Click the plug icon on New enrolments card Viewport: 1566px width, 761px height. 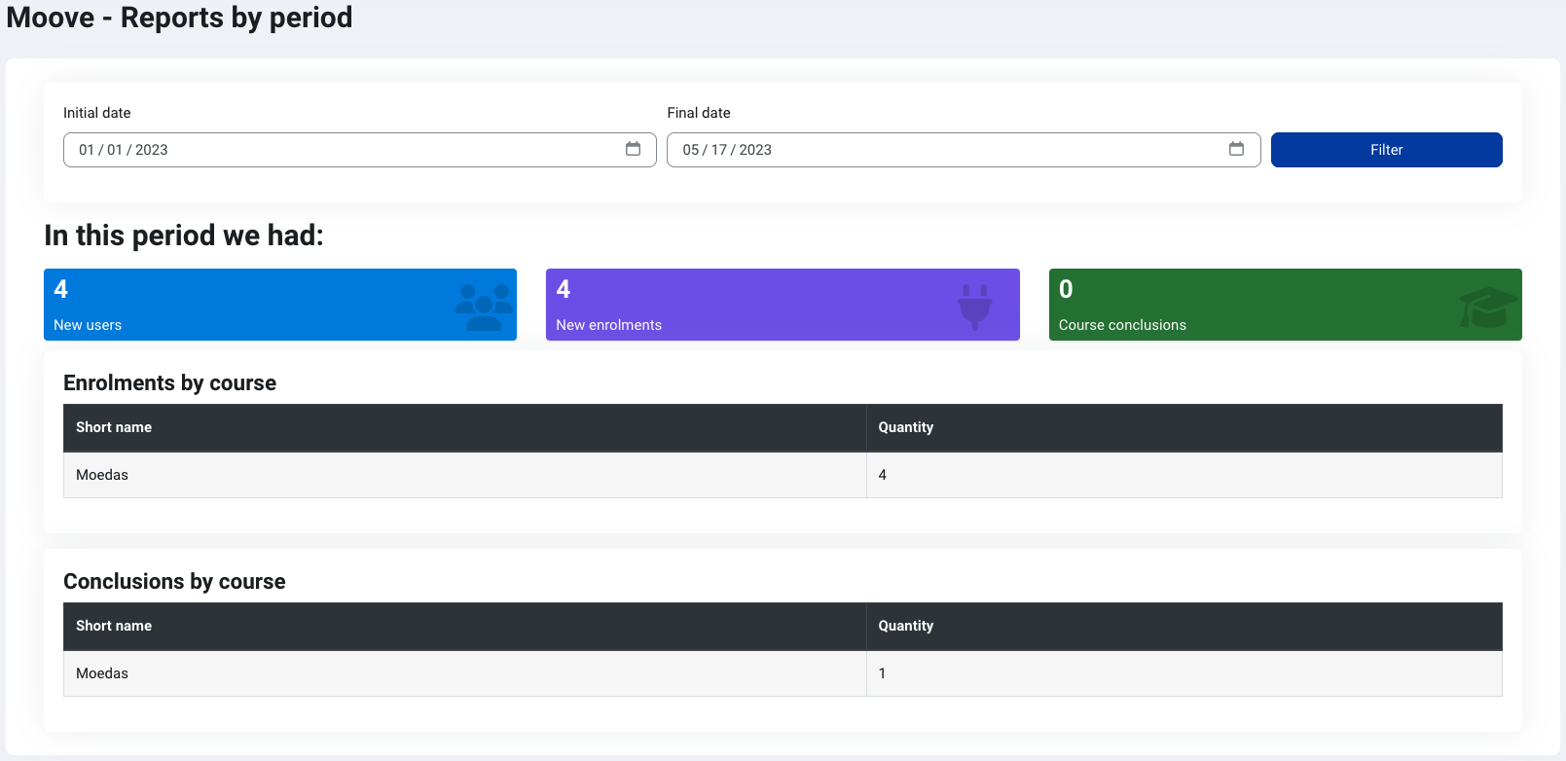[x=974, y=307]
